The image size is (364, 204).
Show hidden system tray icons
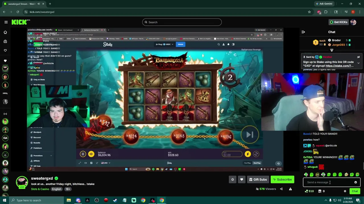326,200
